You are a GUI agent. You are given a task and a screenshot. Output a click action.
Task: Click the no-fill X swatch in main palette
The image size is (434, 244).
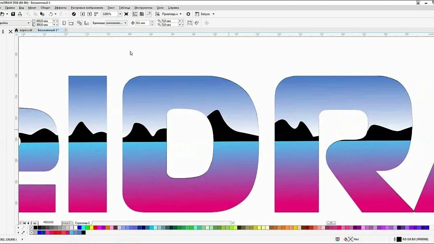[31, 228]
